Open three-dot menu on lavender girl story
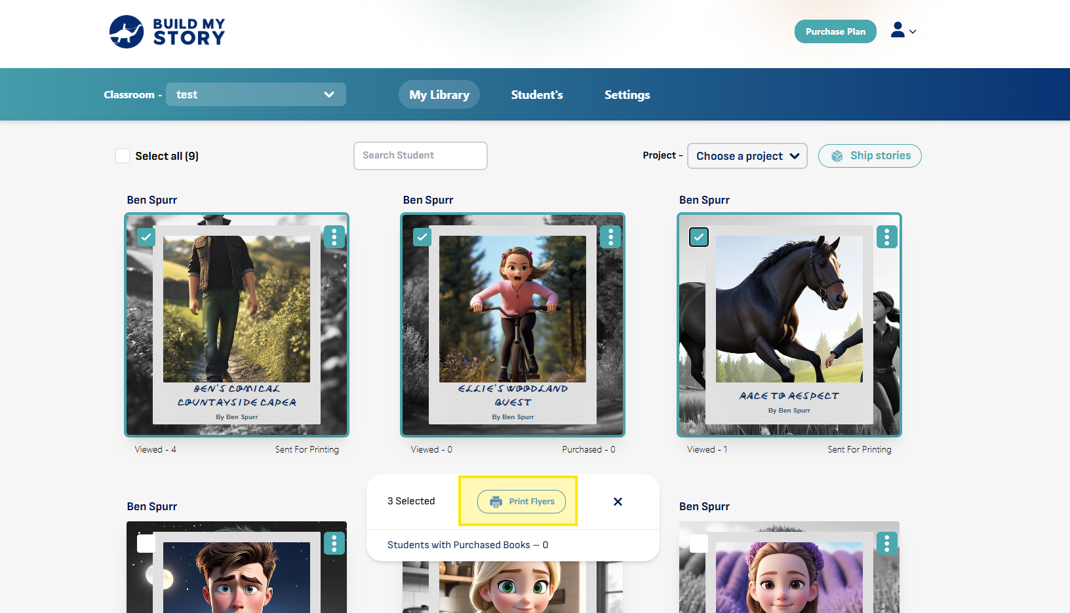This screenshot has height=613, width=1070. (x=887, y=543)
